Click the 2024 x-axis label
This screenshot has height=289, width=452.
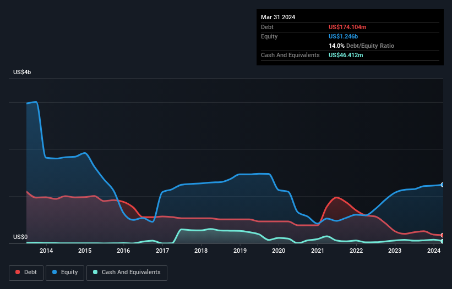coord(433,251)
